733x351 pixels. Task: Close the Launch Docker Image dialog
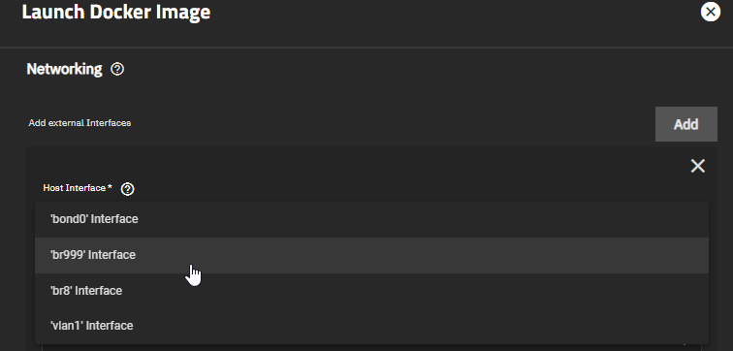coord(710,12)
